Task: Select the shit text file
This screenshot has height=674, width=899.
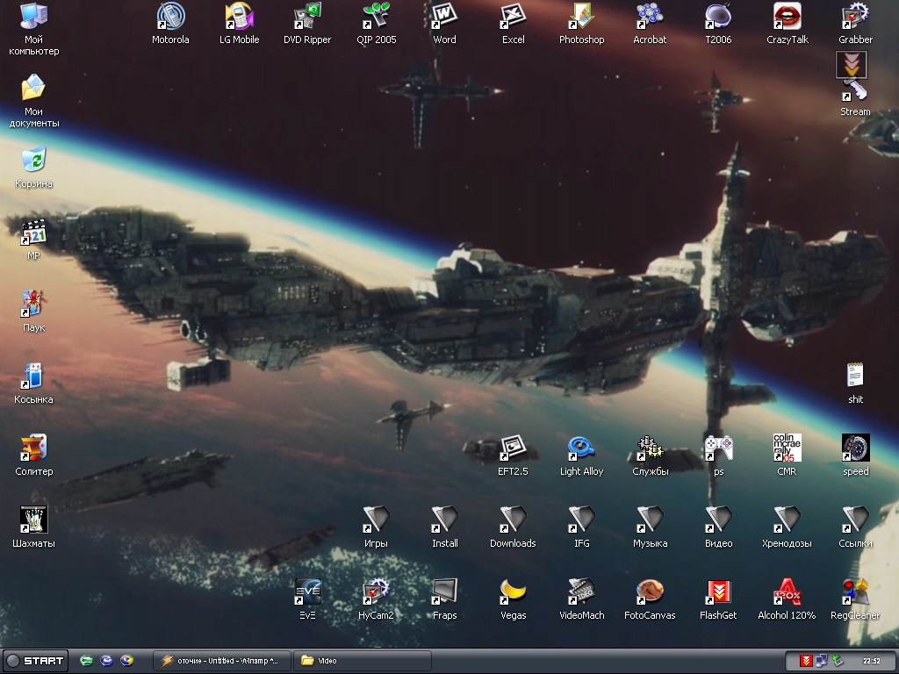Action: [x=855, y=376]
